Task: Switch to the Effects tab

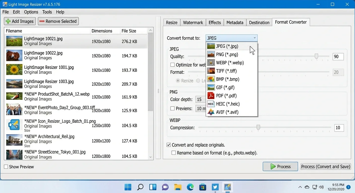Action: click(x=215, y=23)
